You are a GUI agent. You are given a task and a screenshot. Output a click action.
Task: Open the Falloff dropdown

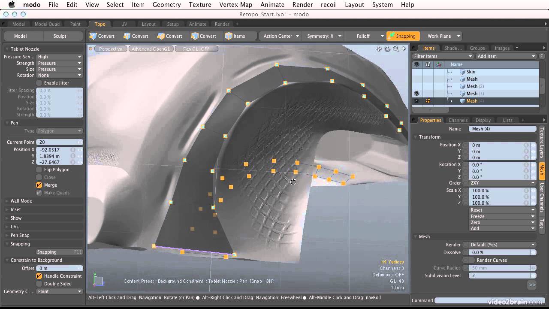[365, 36]
